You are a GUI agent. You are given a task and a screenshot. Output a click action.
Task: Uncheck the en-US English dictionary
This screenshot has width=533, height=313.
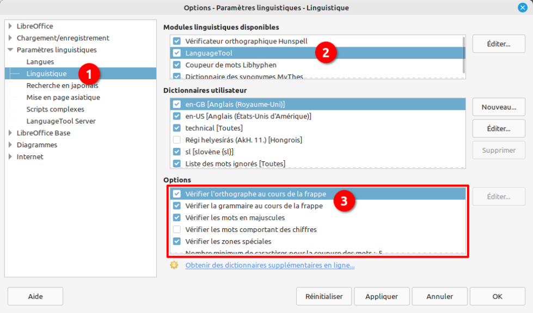click(177, 116)
